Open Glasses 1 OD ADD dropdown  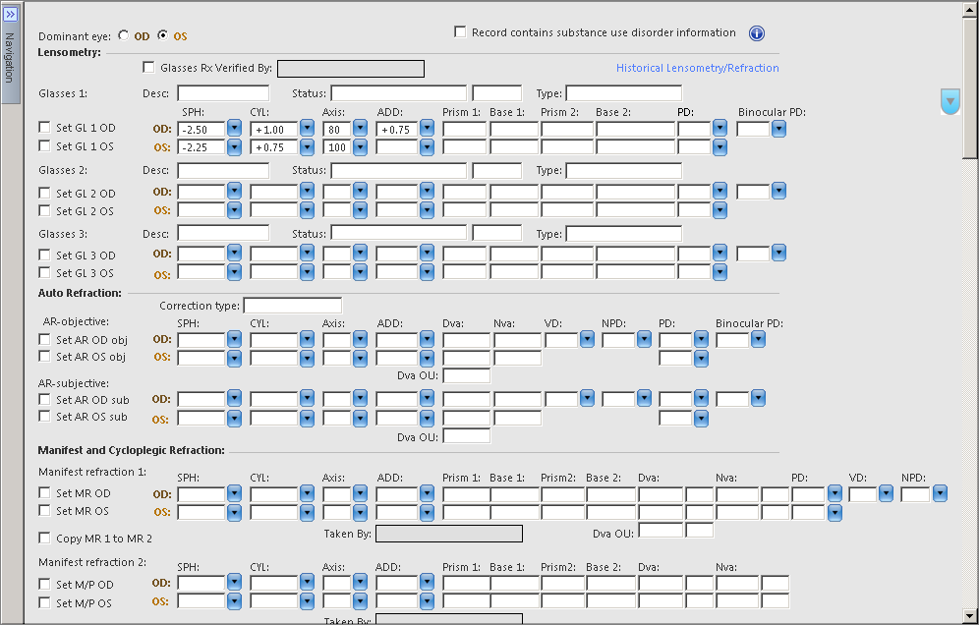[427, 129]
